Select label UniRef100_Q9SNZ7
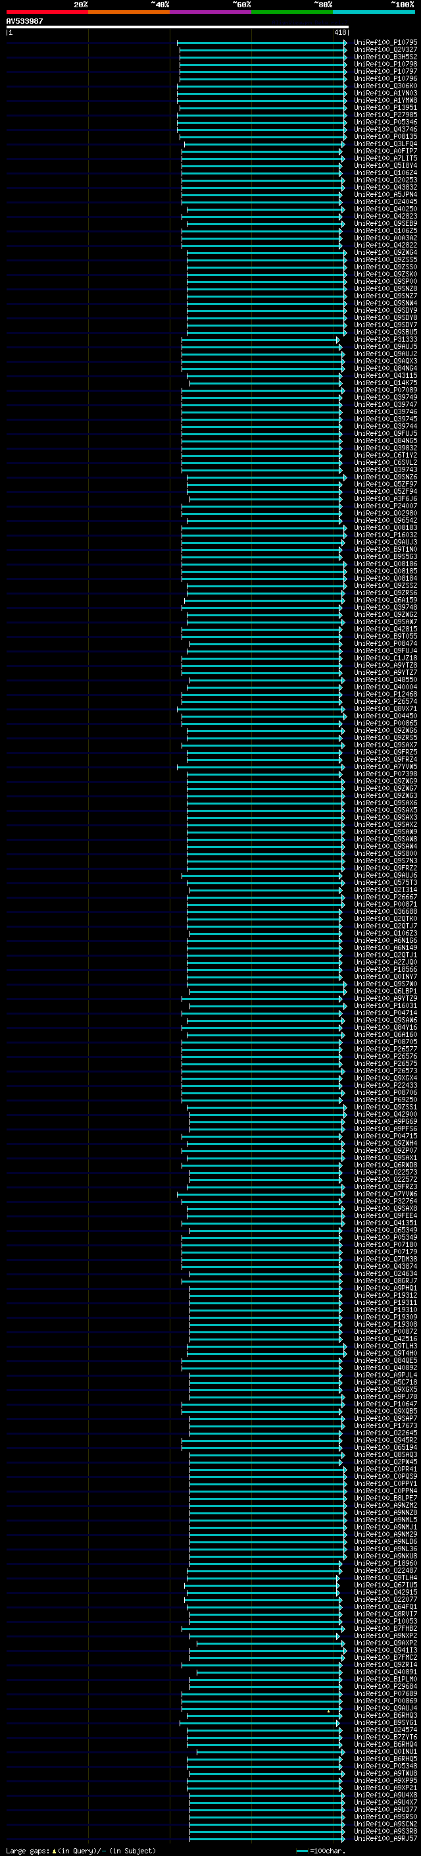 click(x=385, y=296)
